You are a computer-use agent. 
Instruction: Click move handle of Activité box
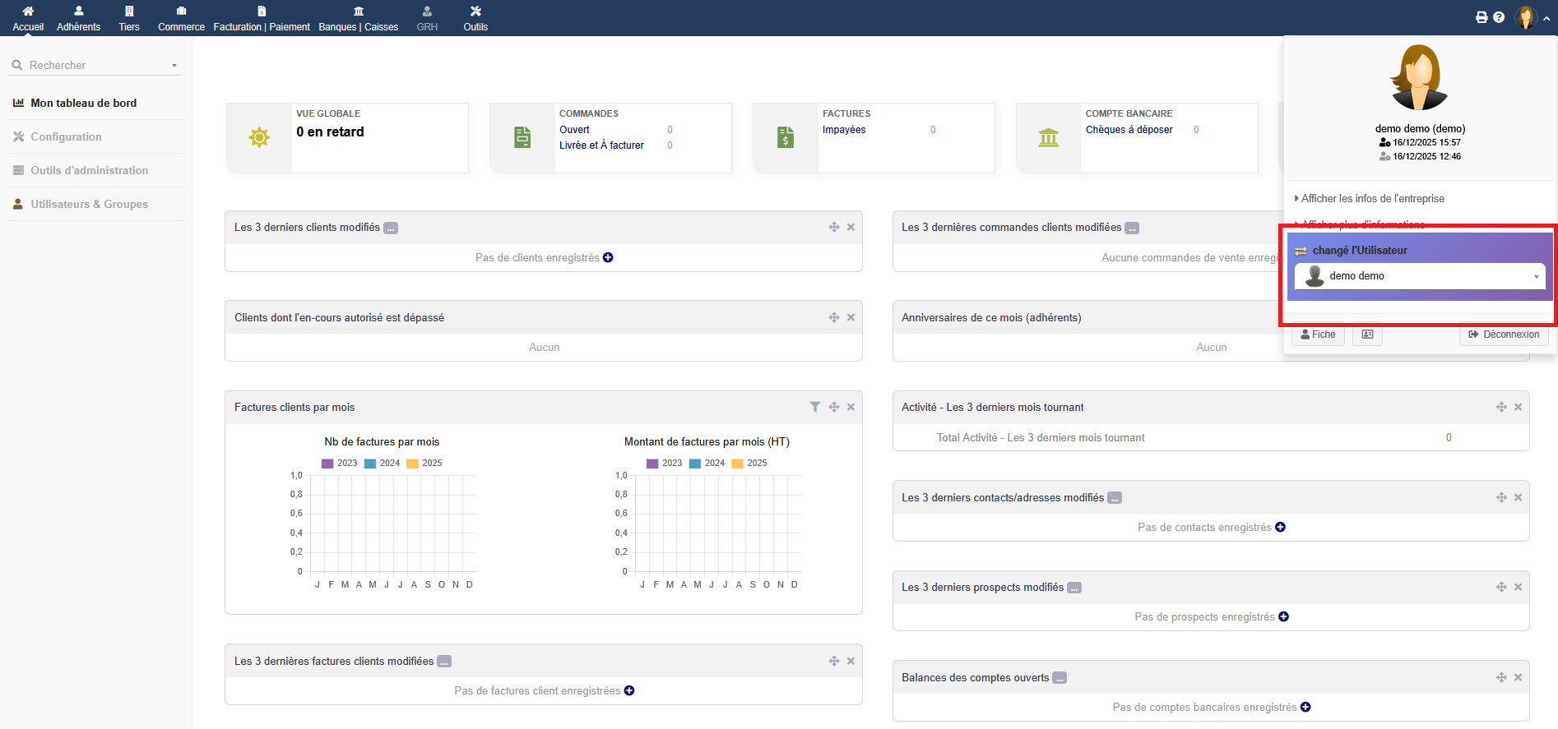1501,407
